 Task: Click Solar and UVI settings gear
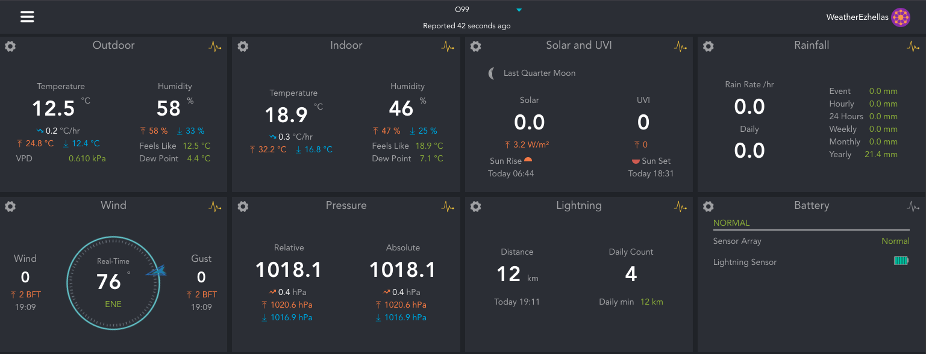[x=475, y=46]
